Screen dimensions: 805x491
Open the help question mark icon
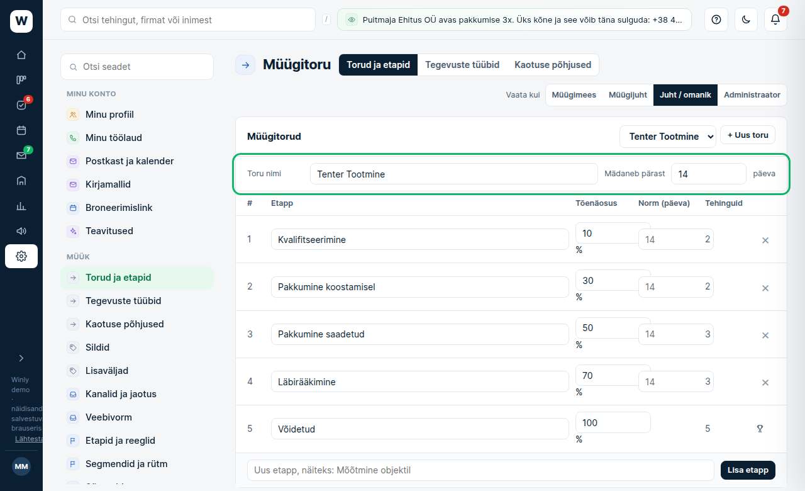(x=716, y=20)
